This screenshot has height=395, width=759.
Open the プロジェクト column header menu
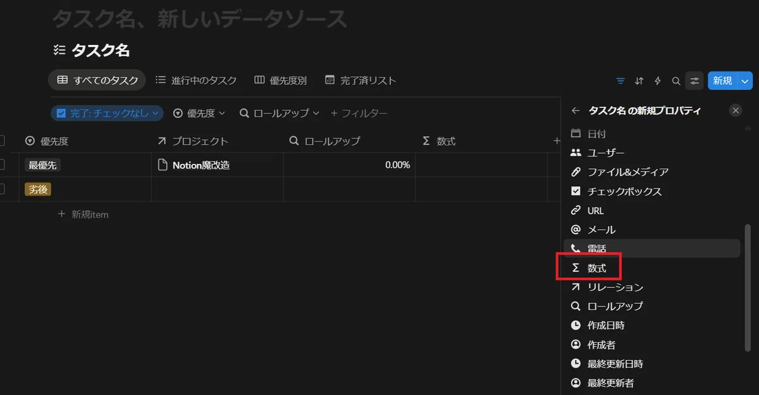click(217, 141)
